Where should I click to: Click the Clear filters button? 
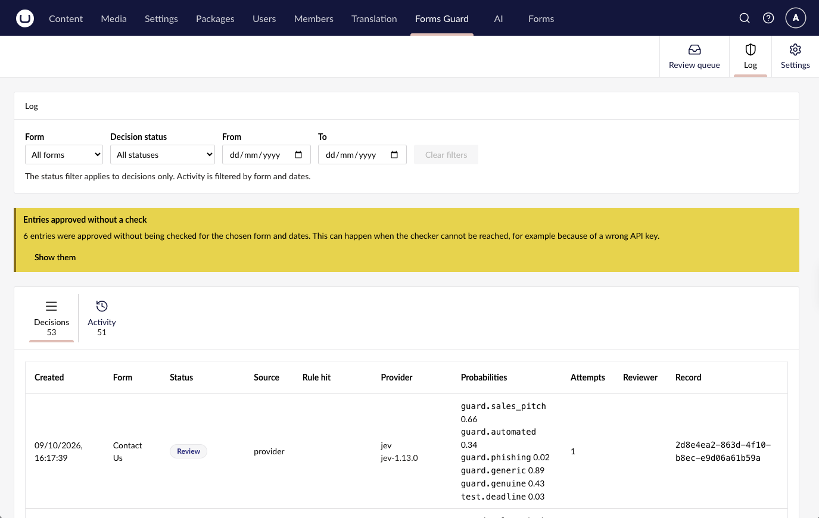pos(446,155)
